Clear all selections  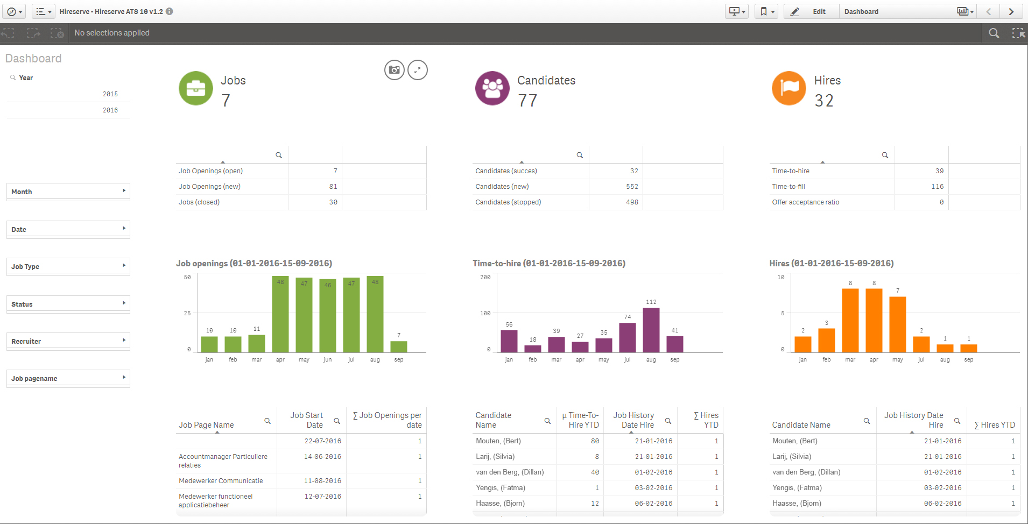point(57,33)
